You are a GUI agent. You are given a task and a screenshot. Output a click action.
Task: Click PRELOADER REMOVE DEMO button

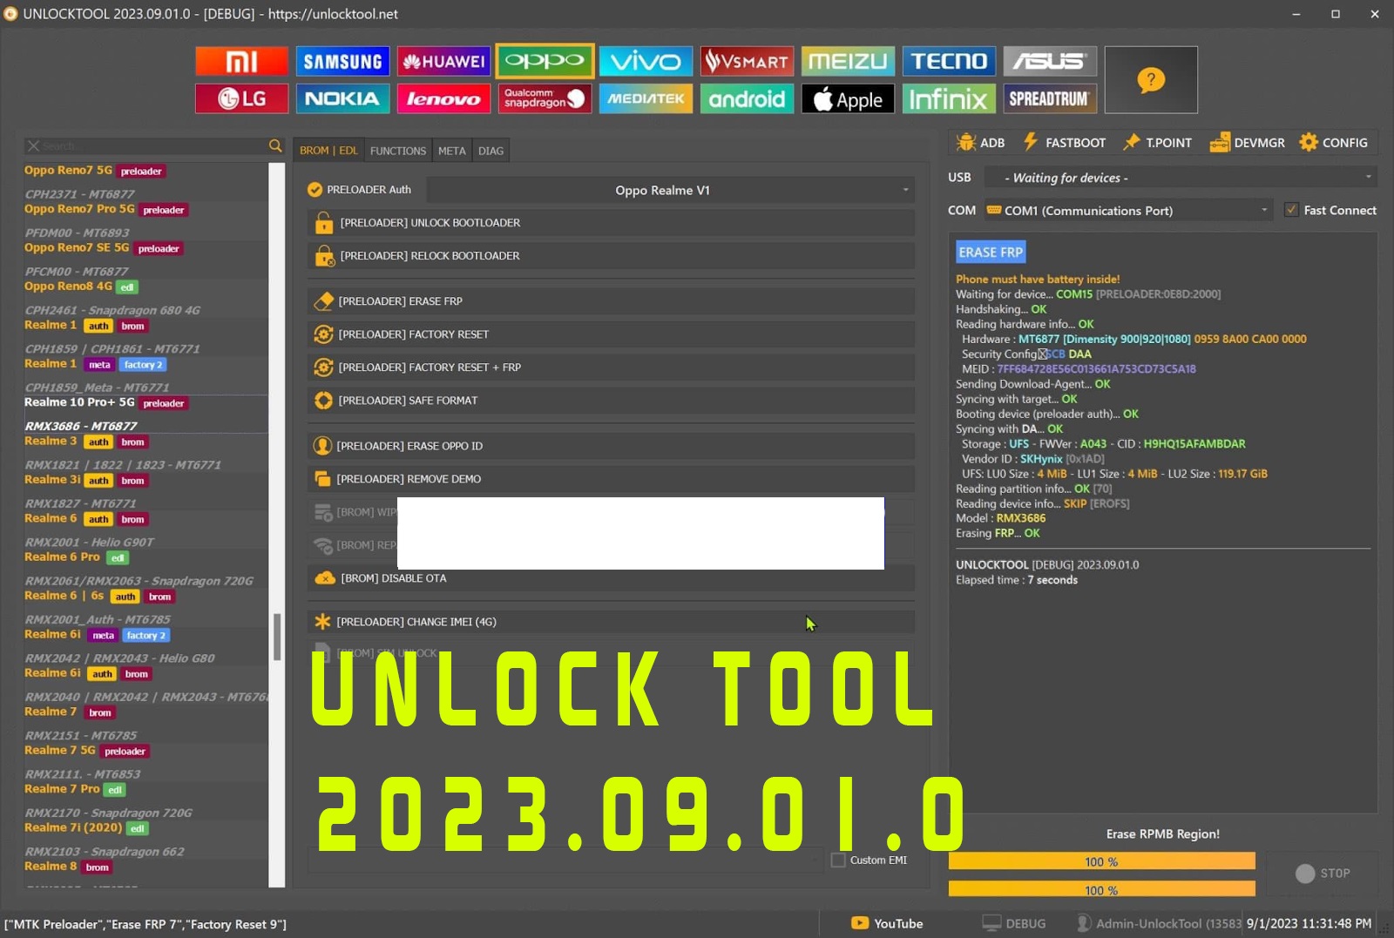[611, 479]
